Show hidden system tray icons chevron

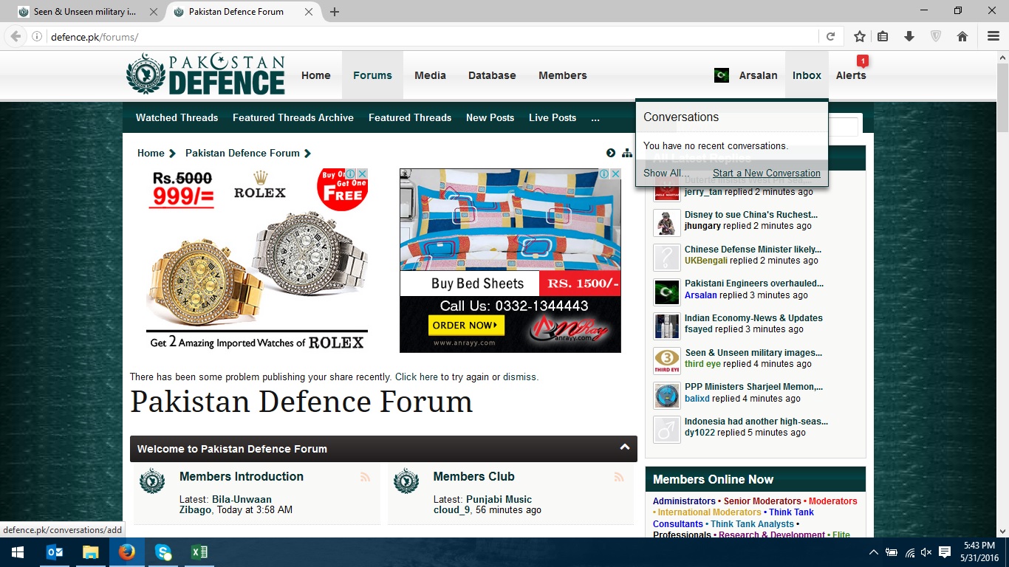pos(874,552)
